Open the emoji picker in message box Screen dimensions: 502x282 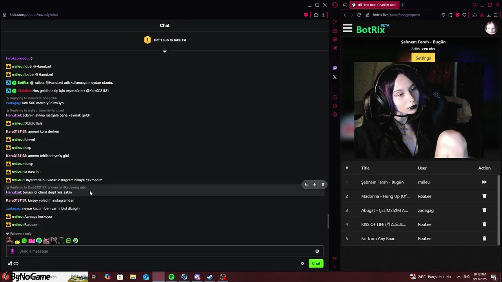coord(317,251)
